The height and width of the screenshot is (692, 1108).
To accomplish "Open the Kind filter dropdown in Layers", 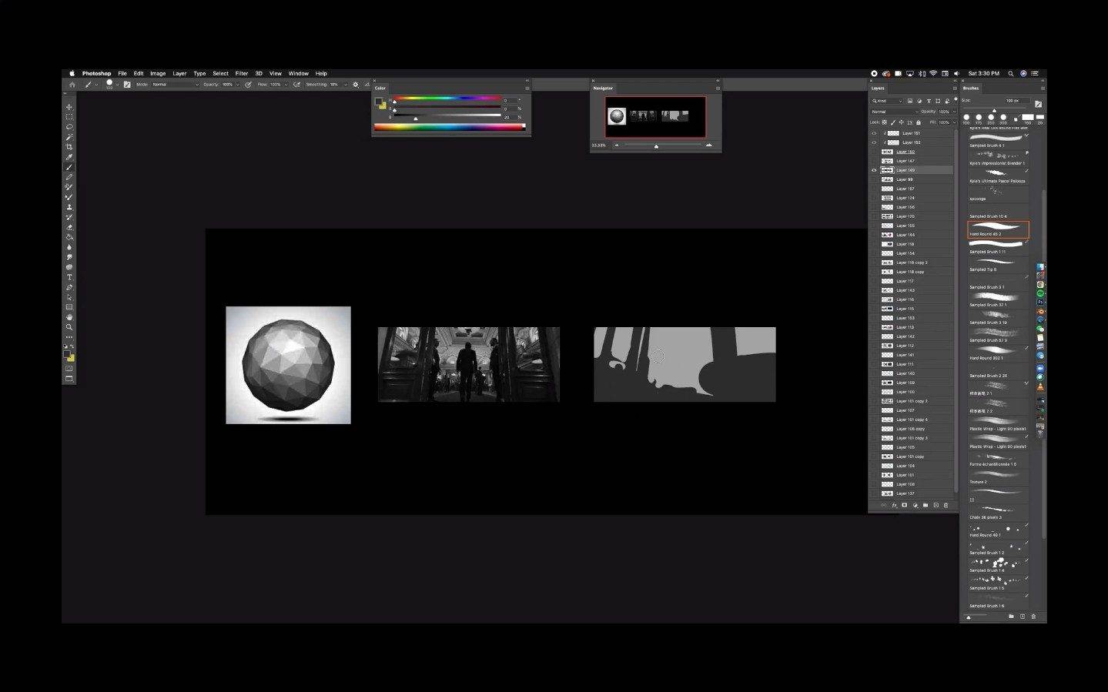I will [x=887, y=101].
